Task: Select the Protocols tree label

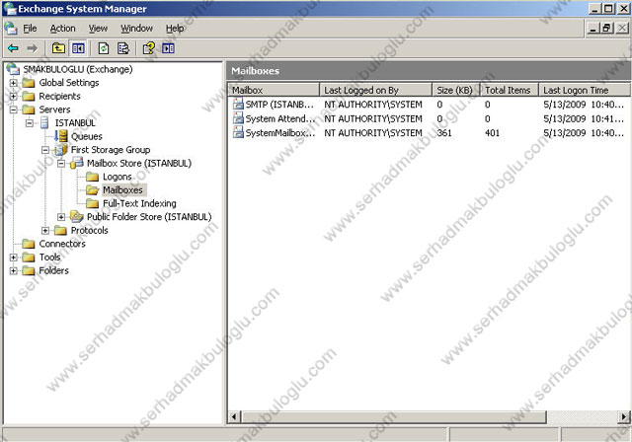Action: [x=90, y=230]
